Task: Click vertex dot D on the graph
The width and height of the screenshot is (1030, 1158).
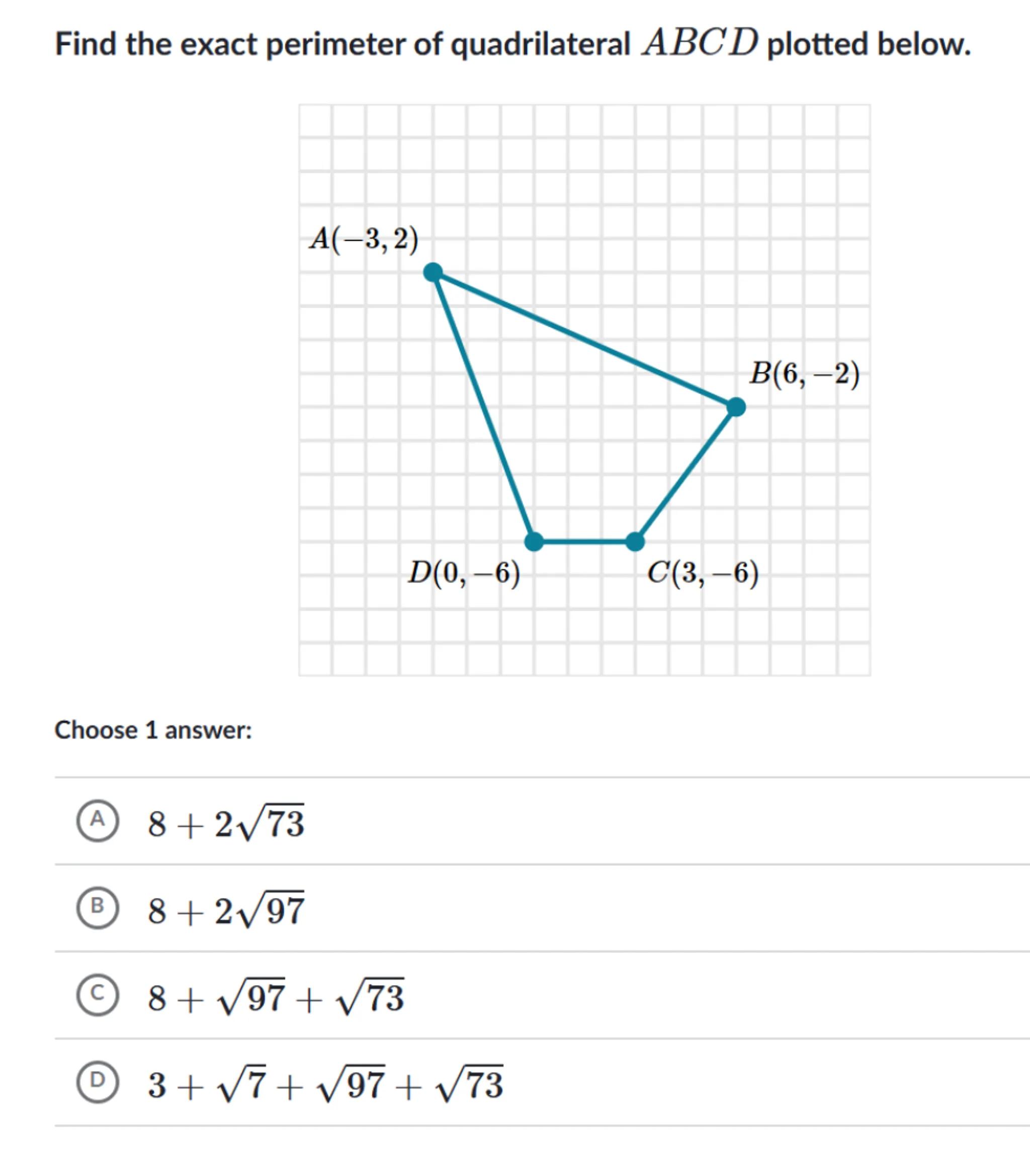Action: coord(534,542)
